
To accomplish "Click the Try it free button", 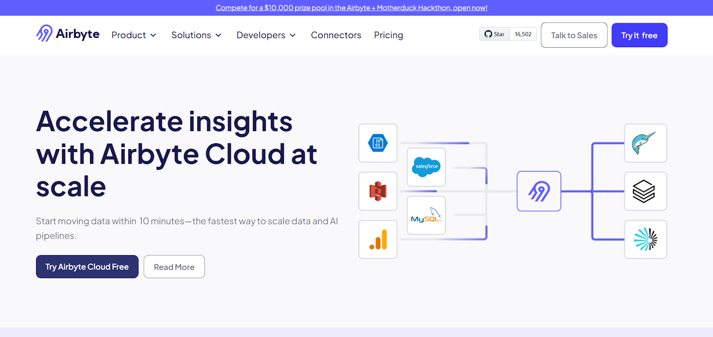I will [x=639, y=35].
